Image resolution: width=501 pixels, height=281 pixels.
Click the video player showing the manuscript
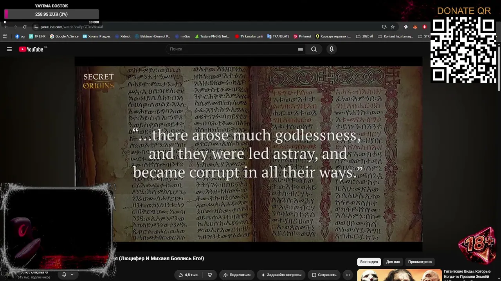pos(249,154)
